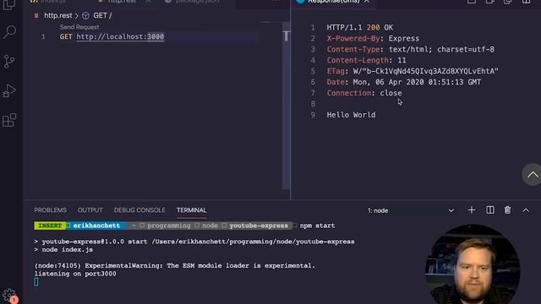Click 'Hello World' response body

click(x=352, y=115)
